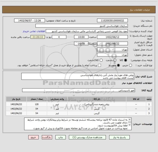Click the اطلاعات کالاهای مورد نیاز heading
This screenshot has width=158, height=152.
click(137, 83)
